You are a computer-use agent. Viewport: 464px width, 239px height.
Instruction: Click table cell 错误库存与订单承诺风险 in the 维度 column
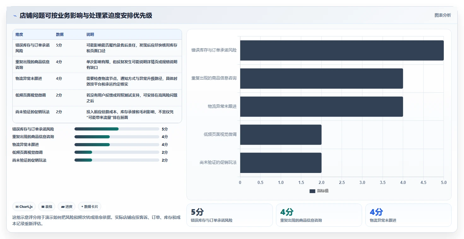(32, 48)
